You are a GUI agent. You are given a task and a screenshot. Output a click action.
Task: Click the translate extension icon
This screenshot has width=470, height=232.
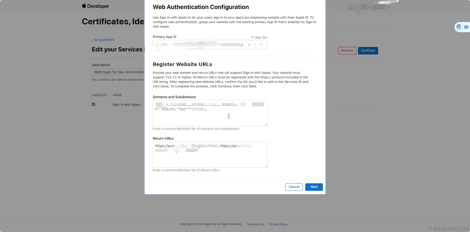[x=466, y=27]
